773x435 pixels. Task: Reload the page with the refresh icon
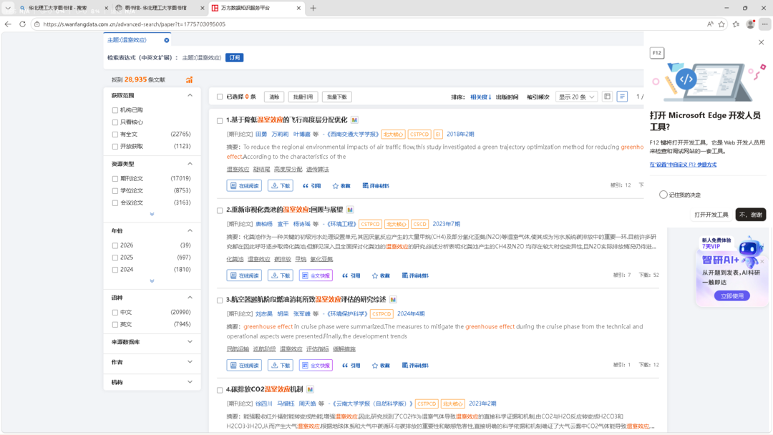pyautogui.click(x=22, y=24)
